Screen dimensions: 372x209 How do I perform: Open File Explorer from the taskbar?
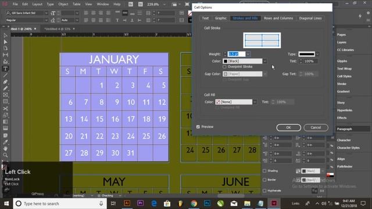click(x=247, y=203)
